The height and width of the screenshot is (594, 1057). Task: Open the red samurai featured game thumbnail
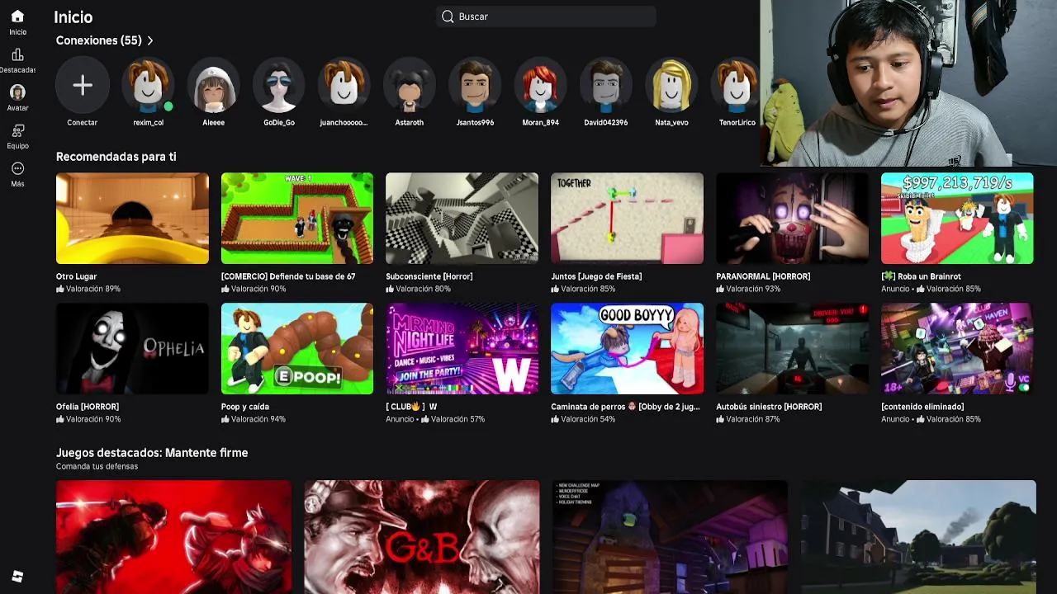pyautogui.click(x=173, y=537)
